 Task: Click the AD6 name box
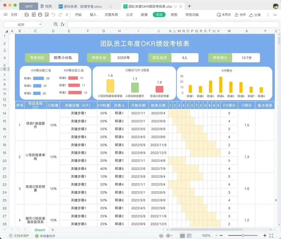[21, 24]
